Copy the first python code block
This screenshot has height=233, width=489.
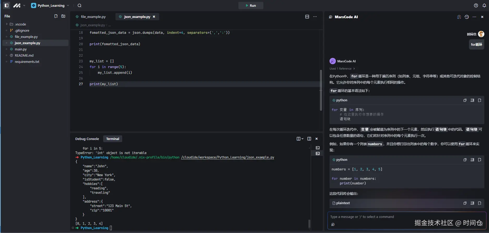[x=465, y=100]
